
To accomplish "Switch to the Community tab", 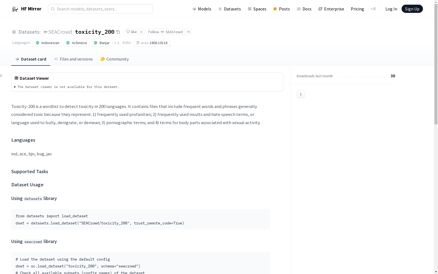I will point(114,59).
